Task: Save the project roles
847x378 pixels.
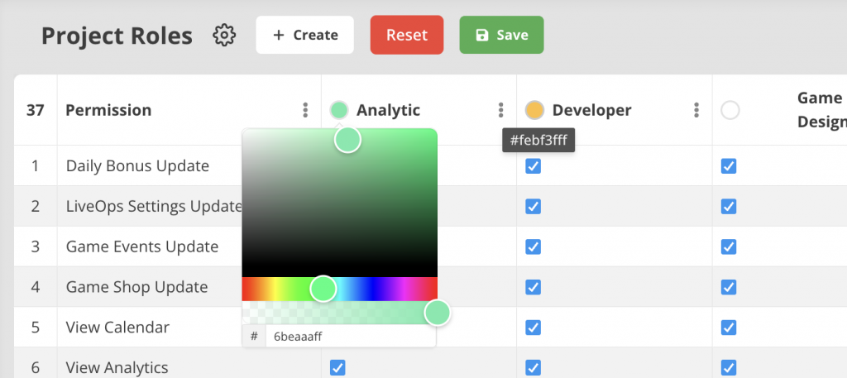Action: pyautogui.click(x=501, y=35)
